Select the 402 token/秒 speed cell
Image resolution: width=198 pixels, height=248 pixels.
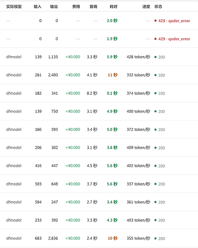pyautogui.click(x=138, y=166)
